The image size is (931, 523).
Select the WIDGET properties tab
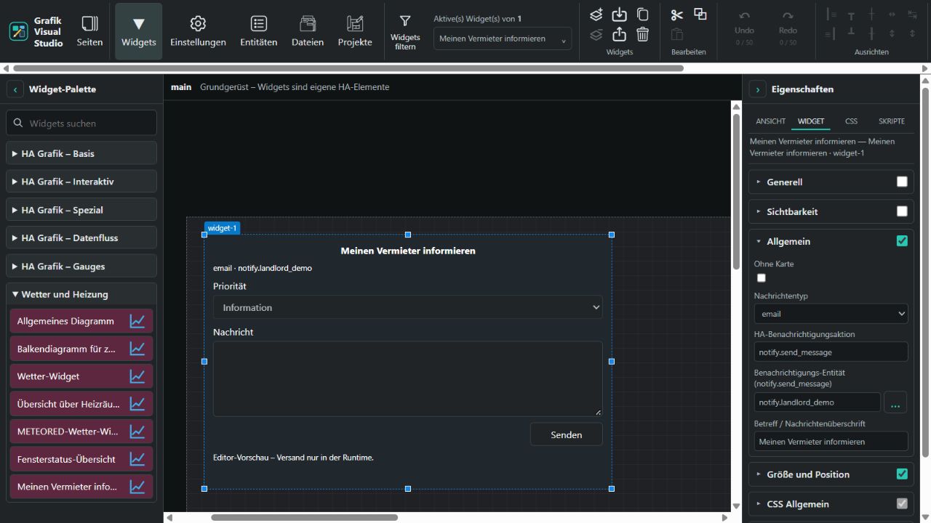[x=811, y=121]
